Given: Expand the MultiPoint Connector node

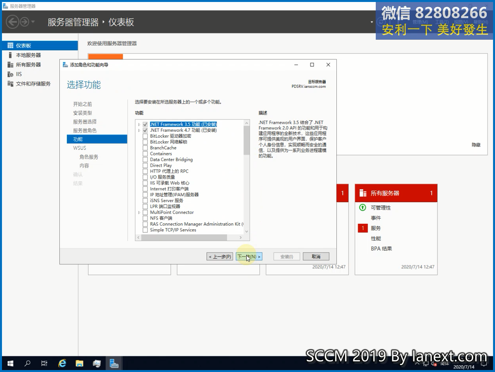Looking at the screenshot, I should click(x=139, y=212).
